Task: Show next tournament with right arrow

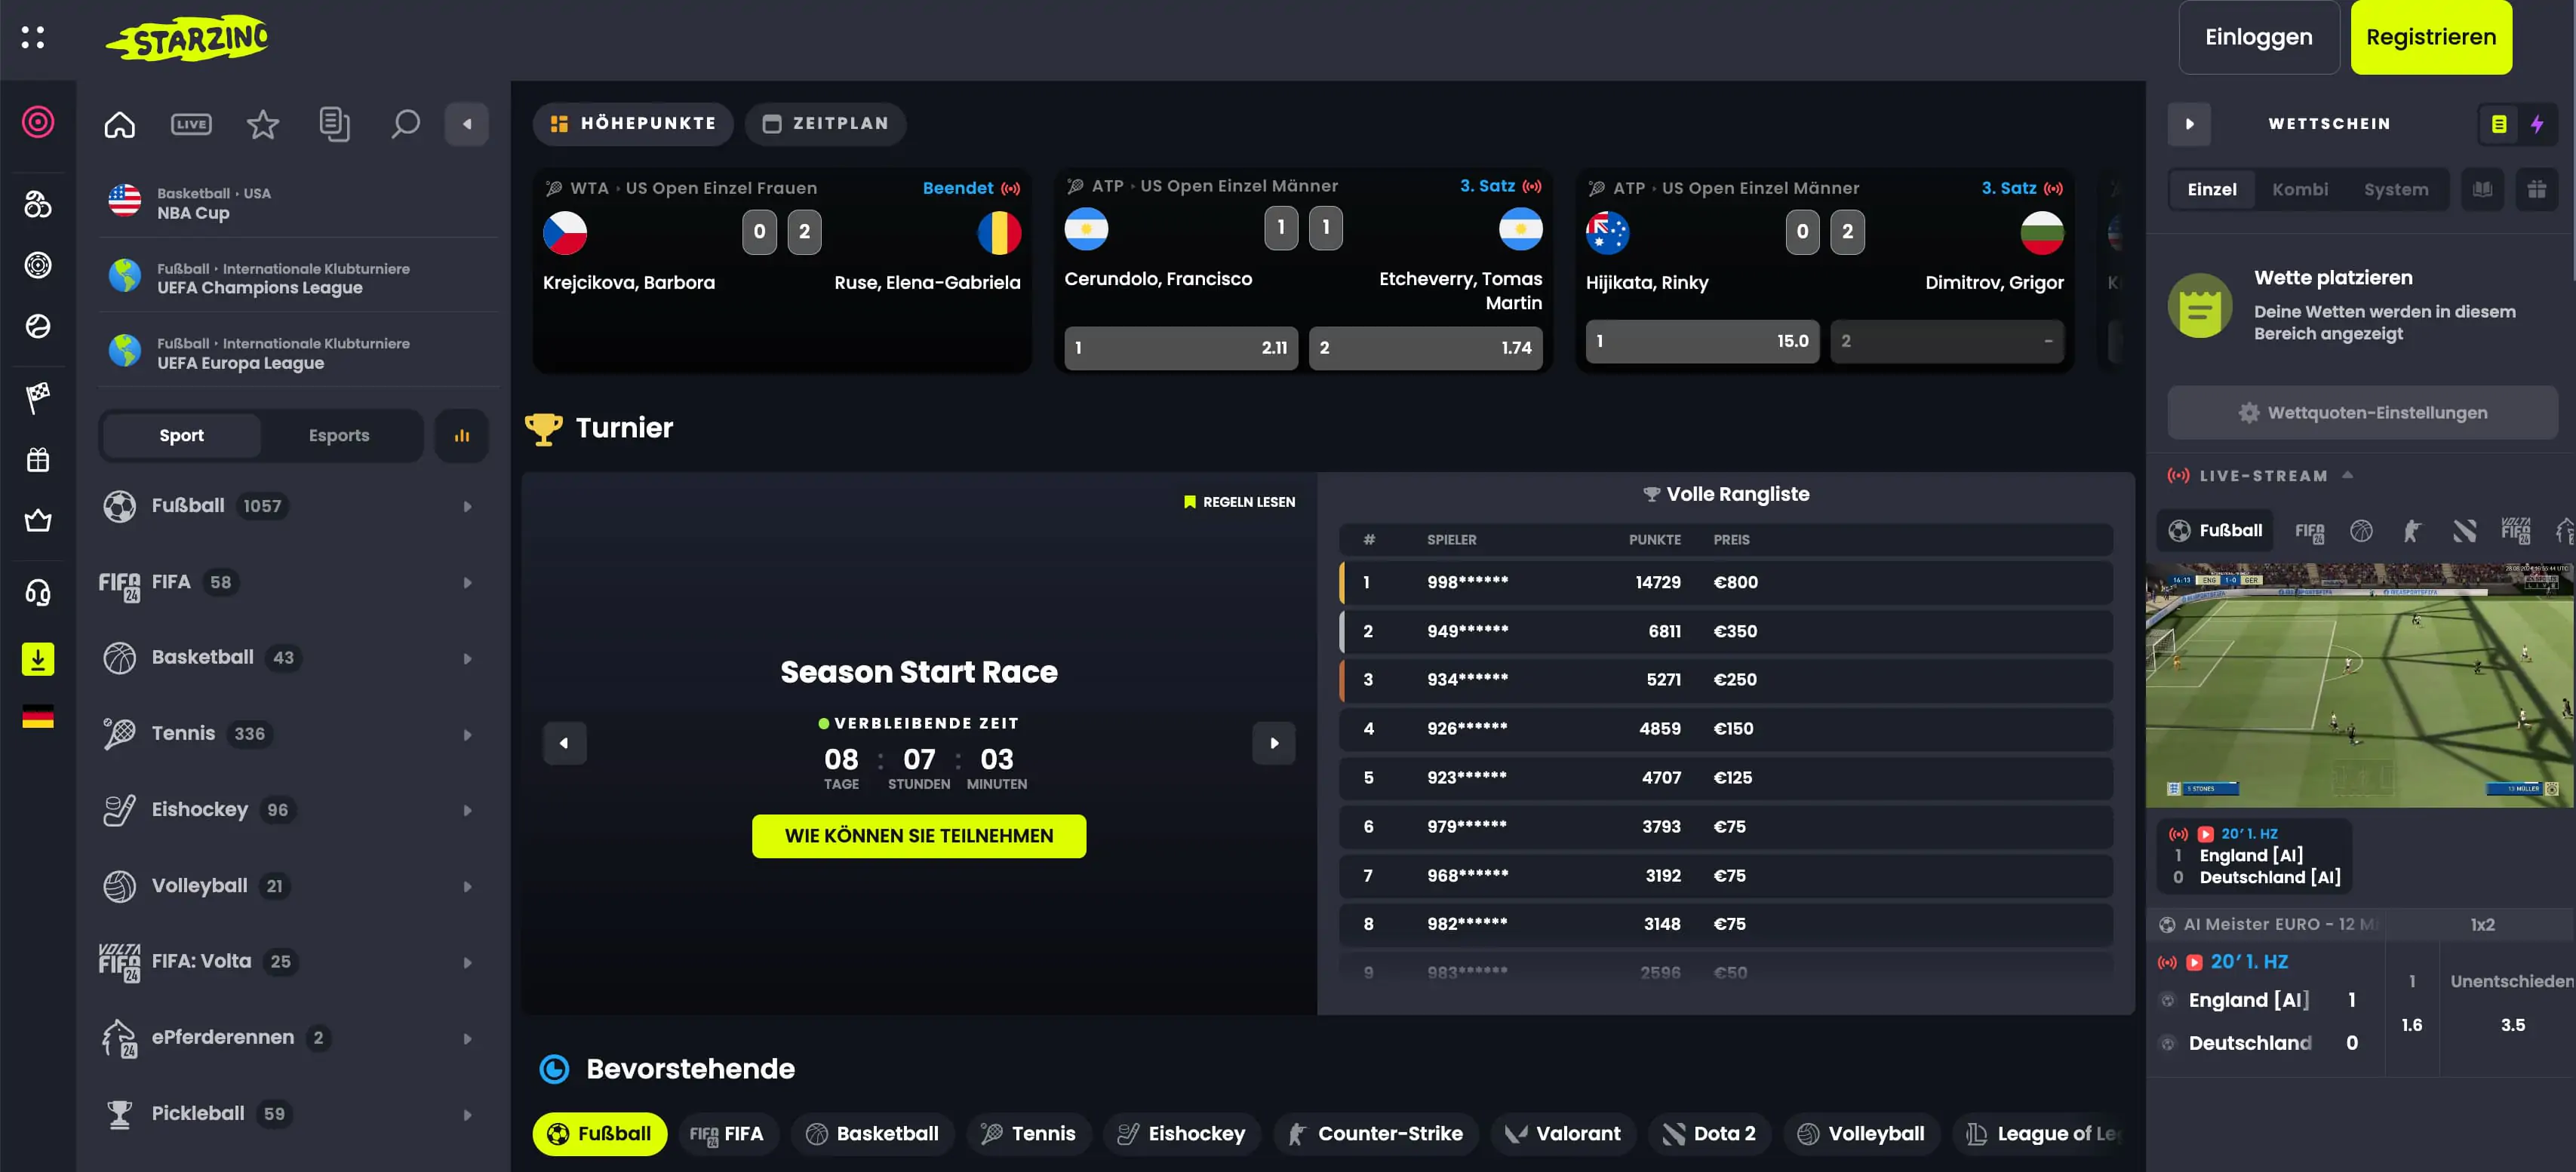Action: tap(1274, 744)
